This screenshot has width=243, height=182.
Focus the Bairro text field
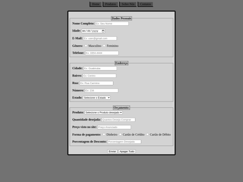(x=99, y=75)
